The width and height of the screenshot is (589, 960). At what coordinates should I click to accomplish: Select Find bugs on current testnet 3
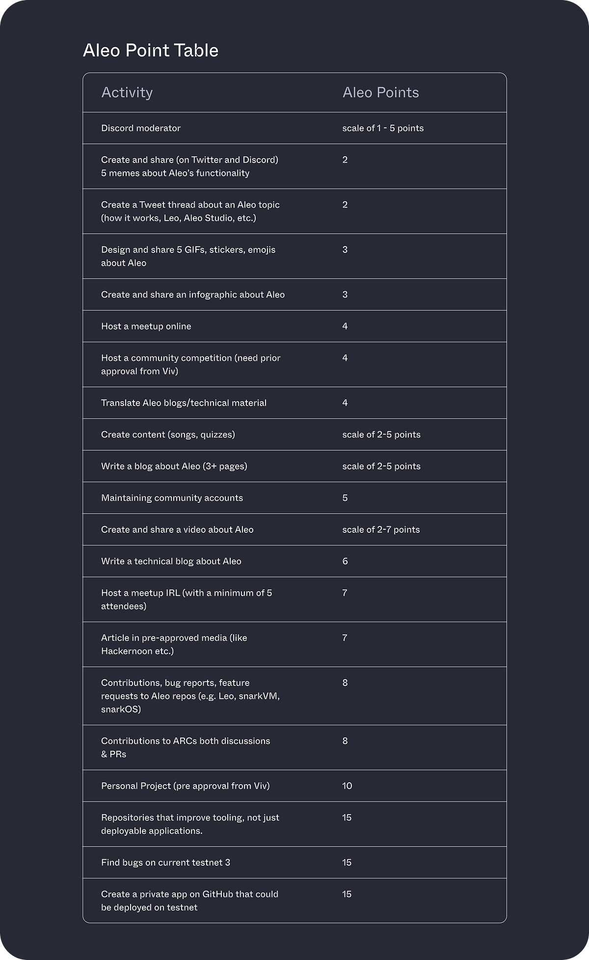coord(165,862)
